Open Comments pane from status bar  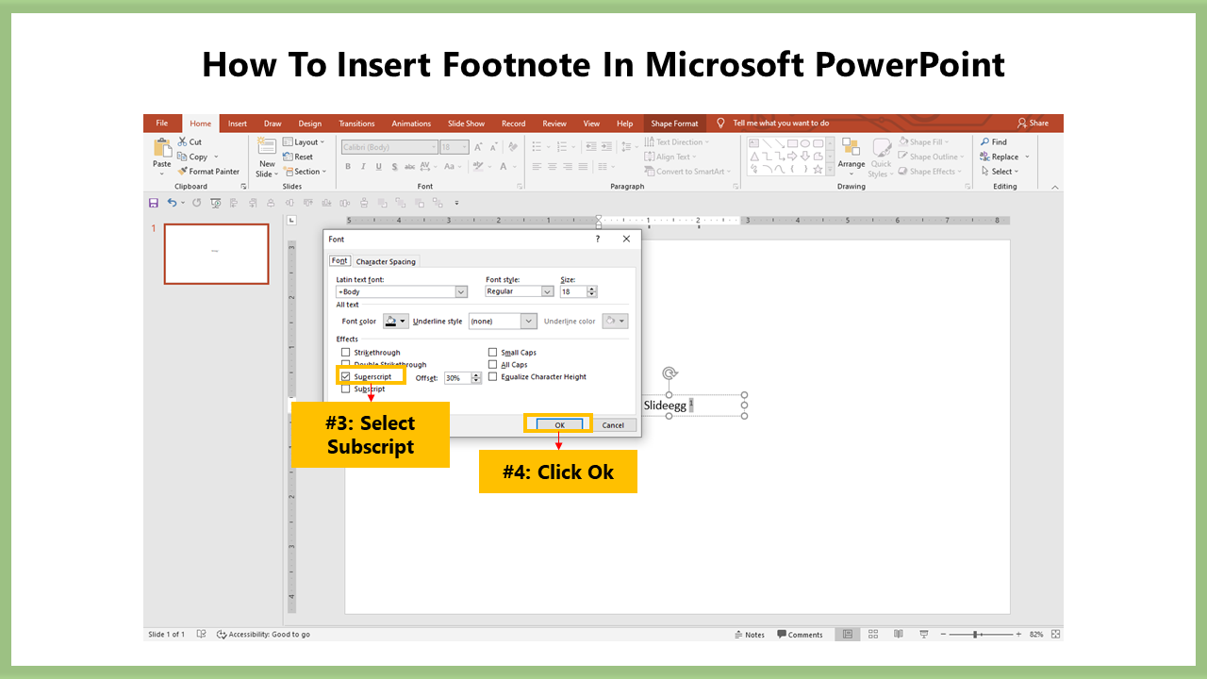(x=800, y=635)
